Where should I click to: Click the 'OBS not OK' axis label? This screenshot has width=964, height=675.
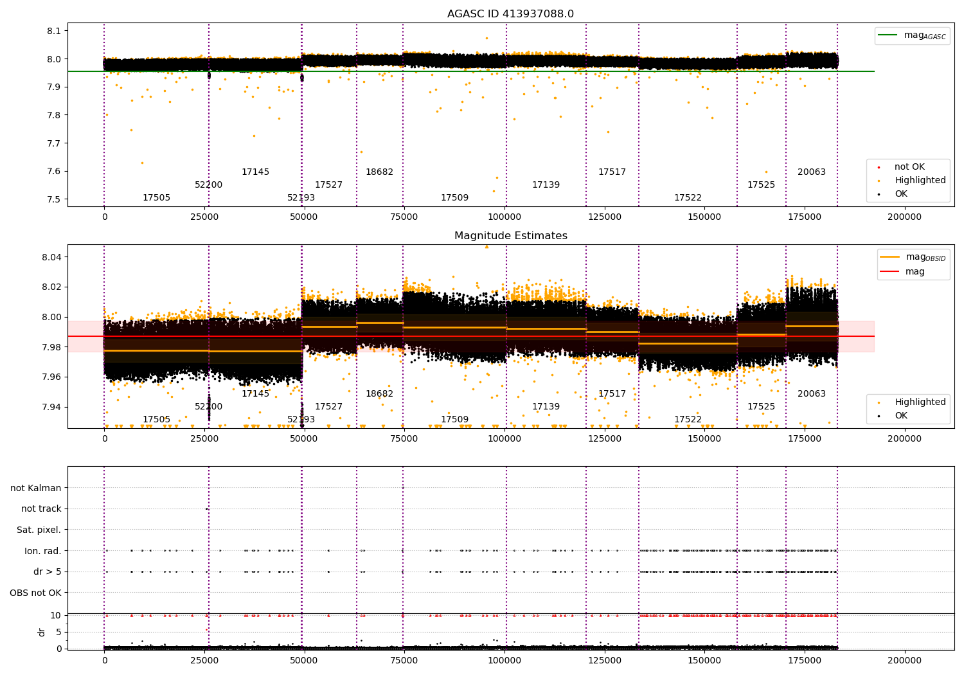point(36,593)
